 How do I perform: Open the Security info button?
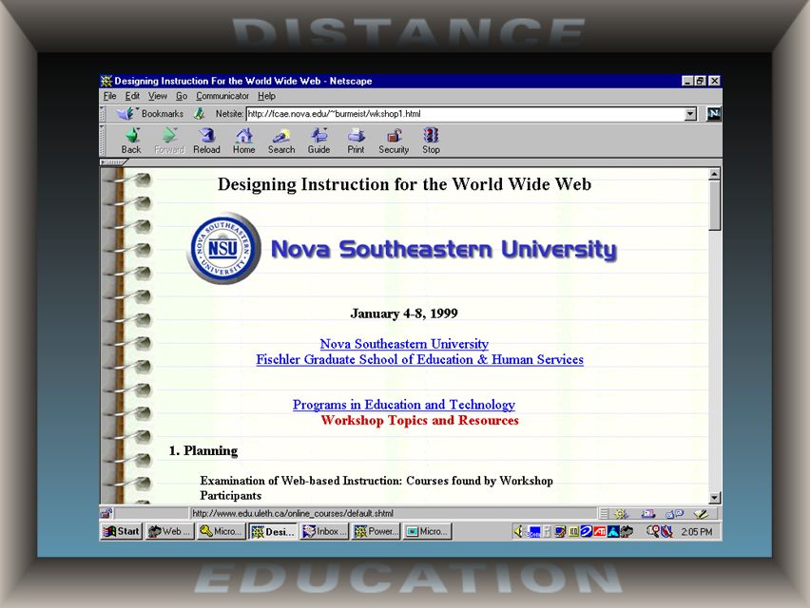(394, 142)
